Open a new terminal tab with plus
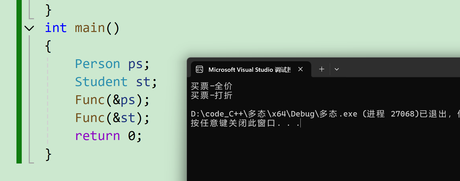460x181 pixels. click(322, 69)
